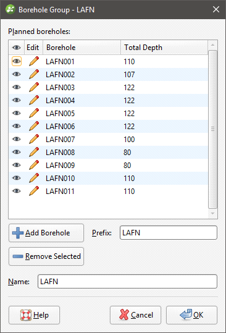The width and height of the screenshot is (226, 333).
Task: Click depth value 80 for LAFN009
Action: coord(127,165)
